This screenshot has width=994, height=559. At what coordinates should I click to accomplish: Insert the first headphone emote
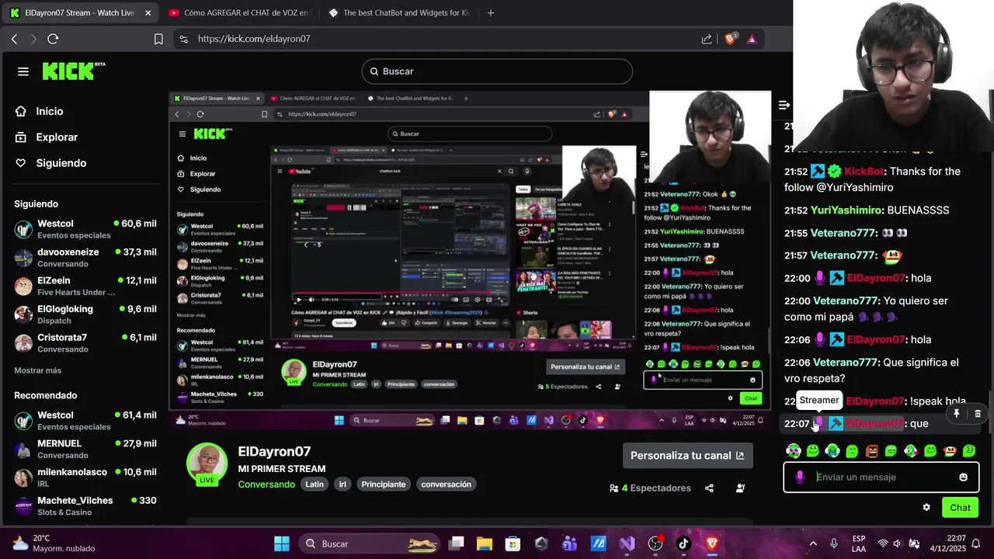(x=793, y=450)
